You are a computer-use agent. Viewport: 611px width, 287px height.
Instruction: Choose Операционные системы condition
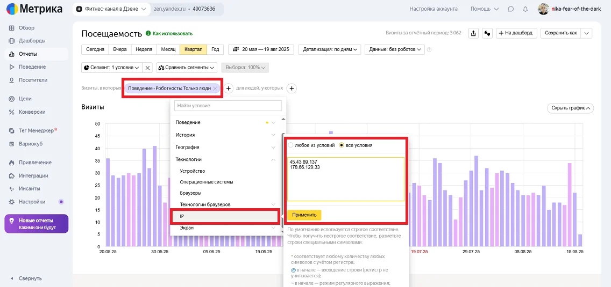click(207, 182)
